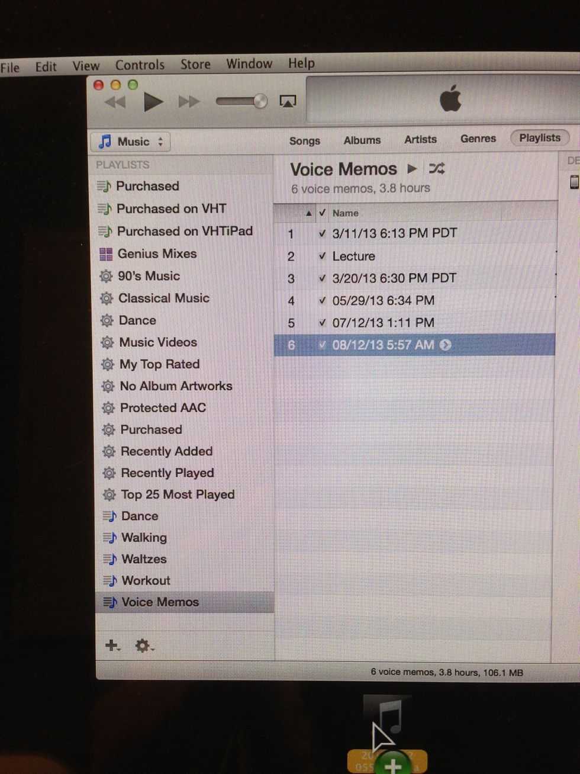Click the sort arrow column header
The height and width of the screenshot is (774, 580).
coord(308,213)
